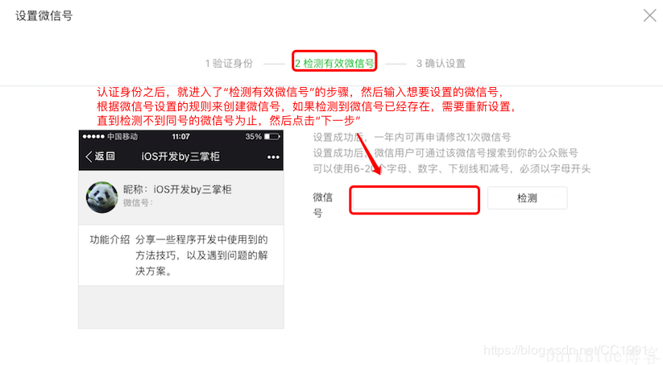663x365 pixels.
Task: Click the 11:07 time in status bar
Action: pos(180,137)
